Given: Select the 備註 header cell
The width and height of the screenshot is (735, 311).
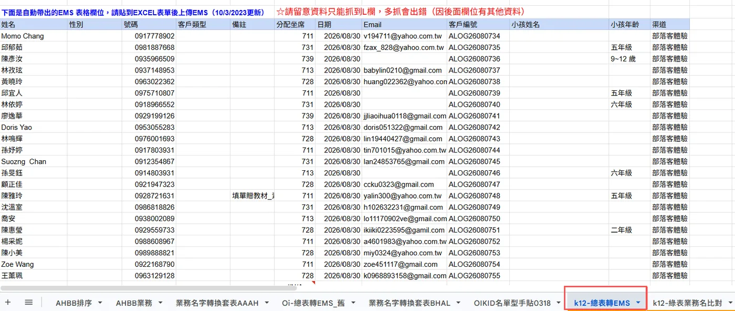Looking at the screenshot, I should coord(252,25).
